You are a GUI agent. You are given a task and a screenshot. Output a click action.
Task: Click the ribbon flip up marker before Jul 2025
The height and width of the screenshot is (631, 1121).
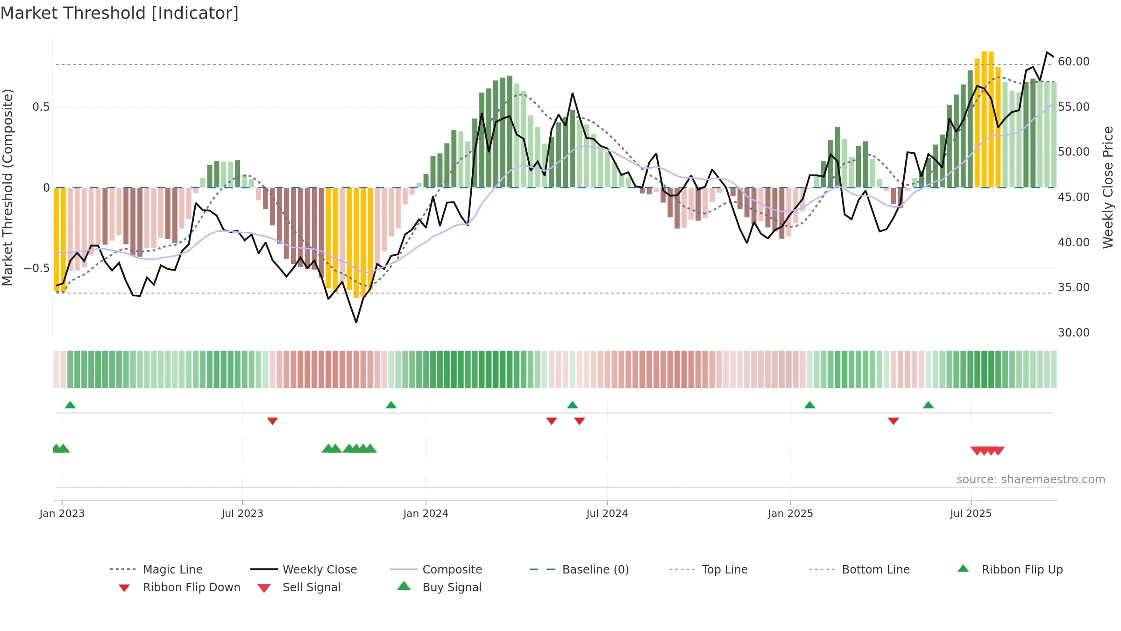pos(929,405)
